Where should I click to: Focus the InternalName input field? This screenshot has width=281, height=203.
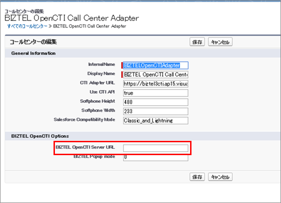pos(155,65)
